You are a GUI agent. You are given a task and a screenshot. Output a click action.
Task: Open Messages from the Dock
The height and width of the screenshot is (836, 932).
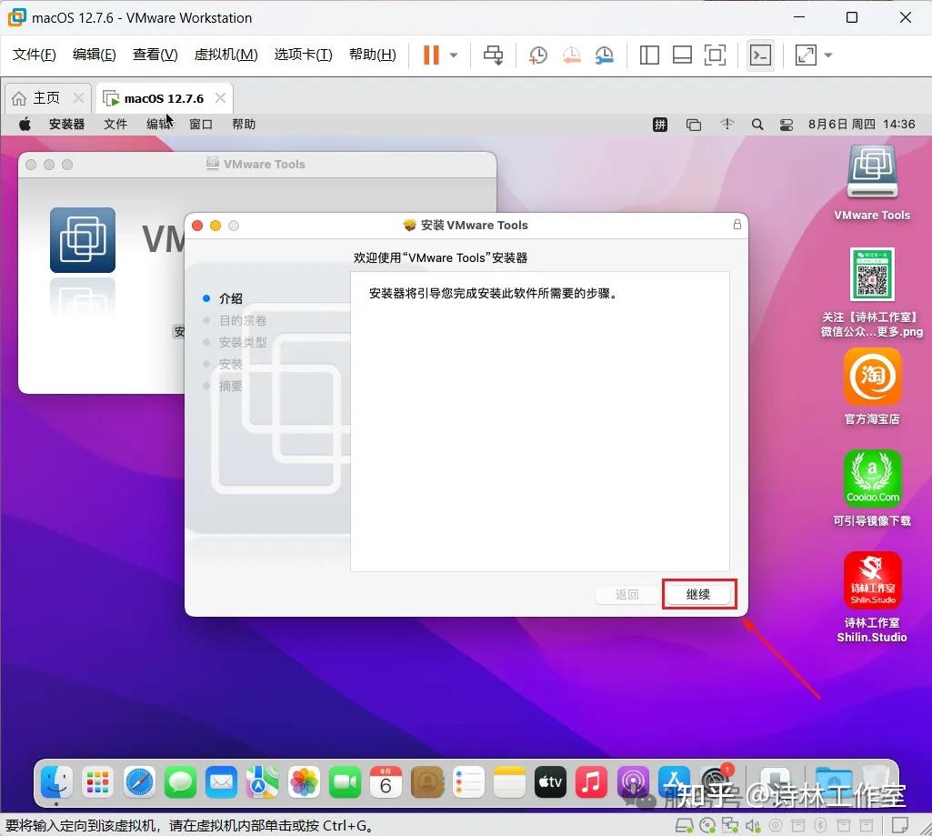pyautogui.click(x=180, y=781)
